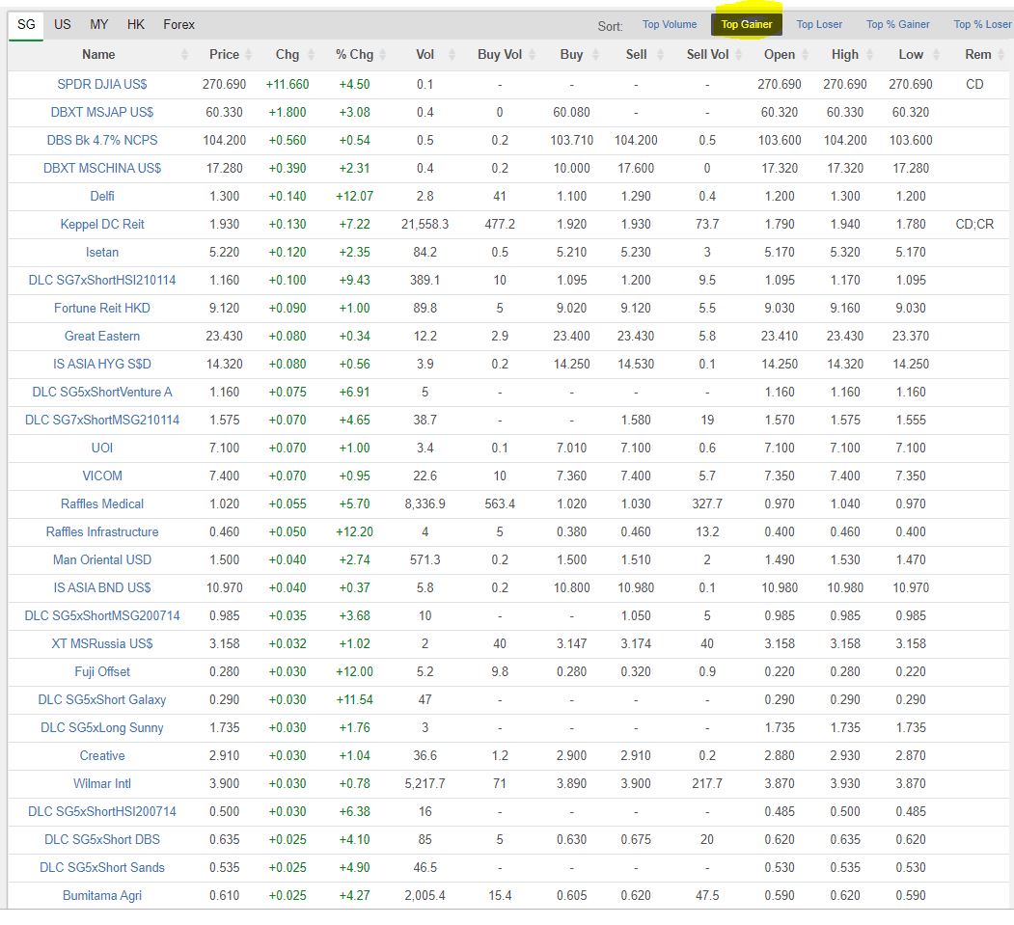The width and height of the screenshot is (1014, 925).
Task: Sort by the Sell column arrows
Action: [x=660, y=55]
